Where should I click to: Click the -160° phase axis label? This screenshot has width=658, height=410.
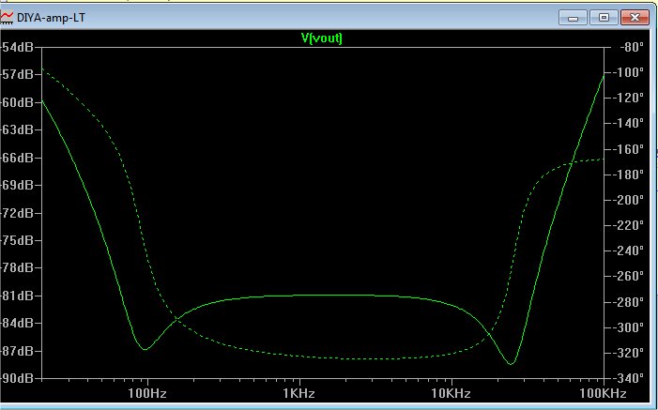pyautogui.click(x=629, y=149)
